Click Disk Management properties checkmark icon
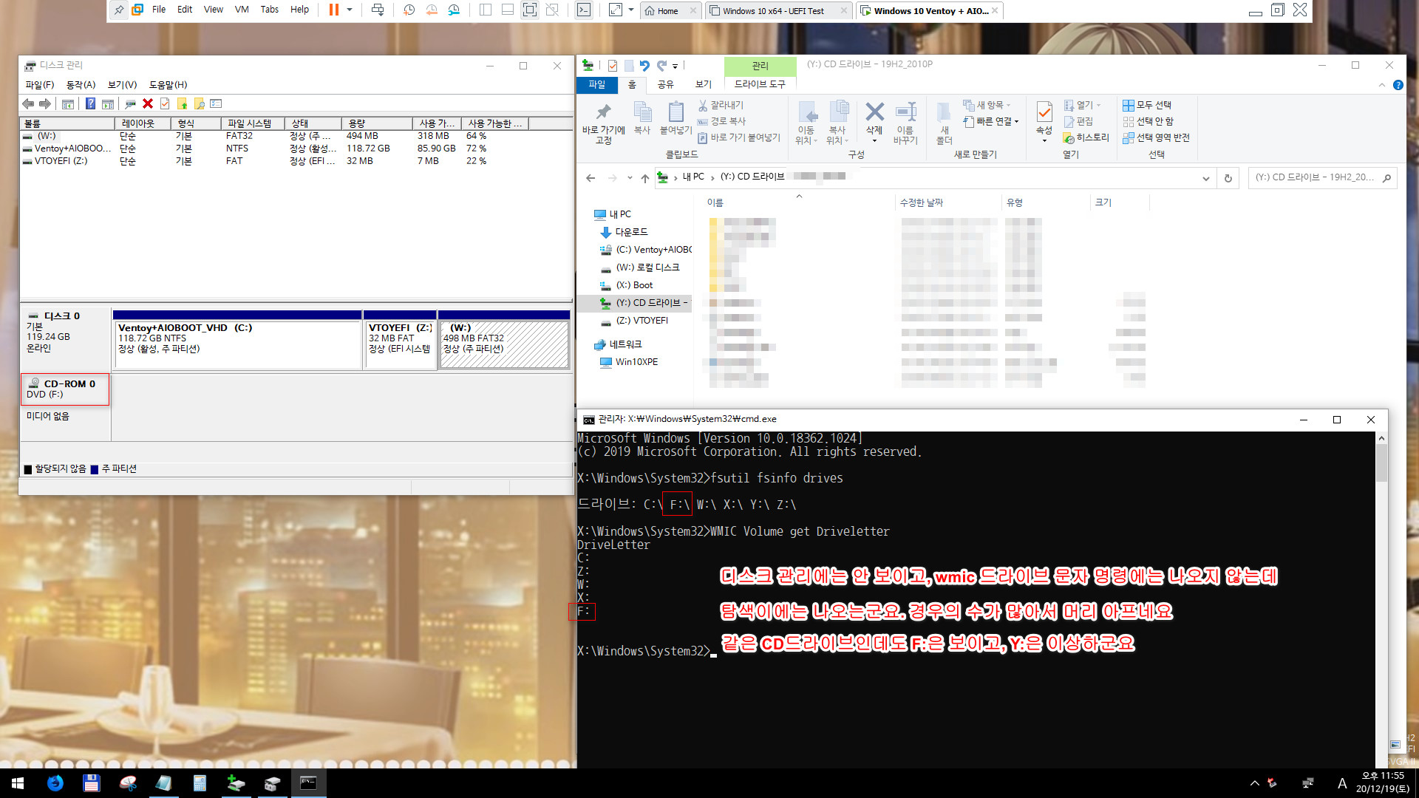1419x798 pixels. click(x=165, y=104)
